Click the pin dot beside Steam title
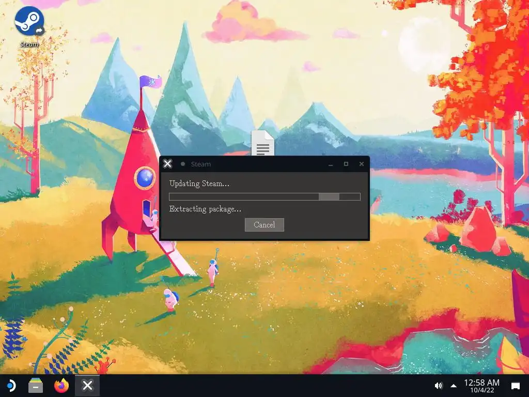 tap(183, 164)
